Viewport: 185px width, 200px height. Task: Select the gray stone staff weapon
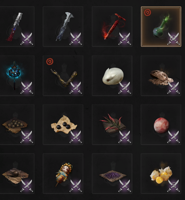pyautogui.click(x=63, y=27)
